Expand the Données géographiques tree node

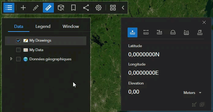(11, 59)
